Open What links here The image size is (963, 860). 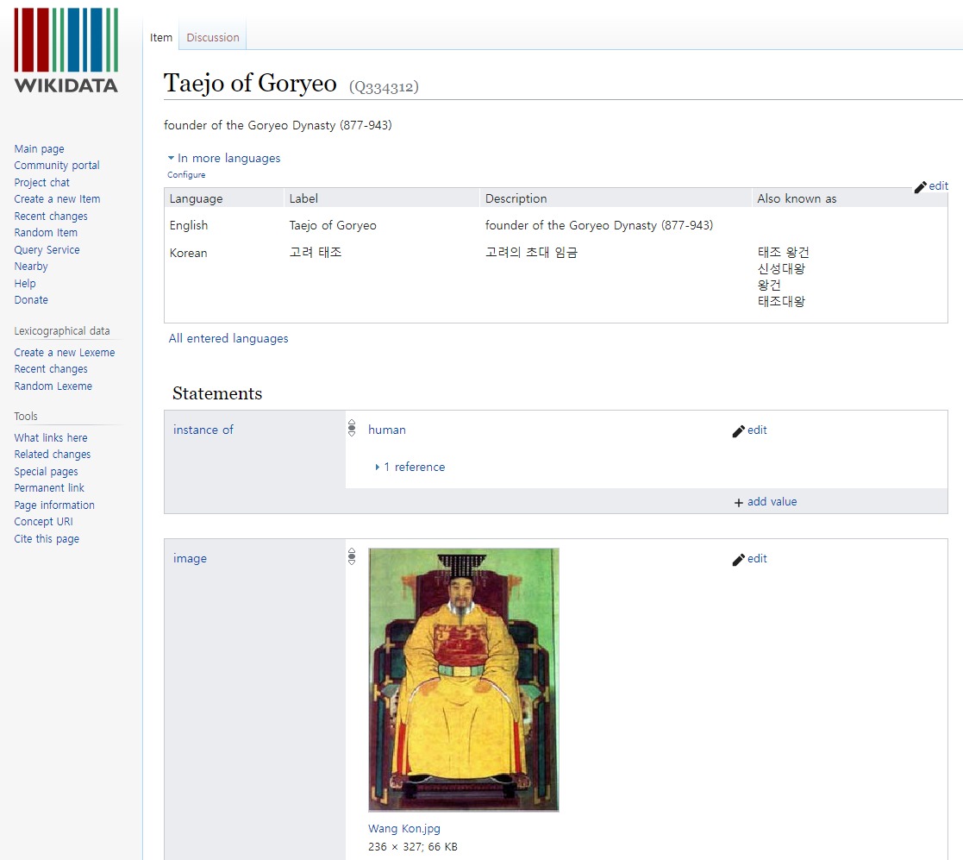tap(51, 438)
